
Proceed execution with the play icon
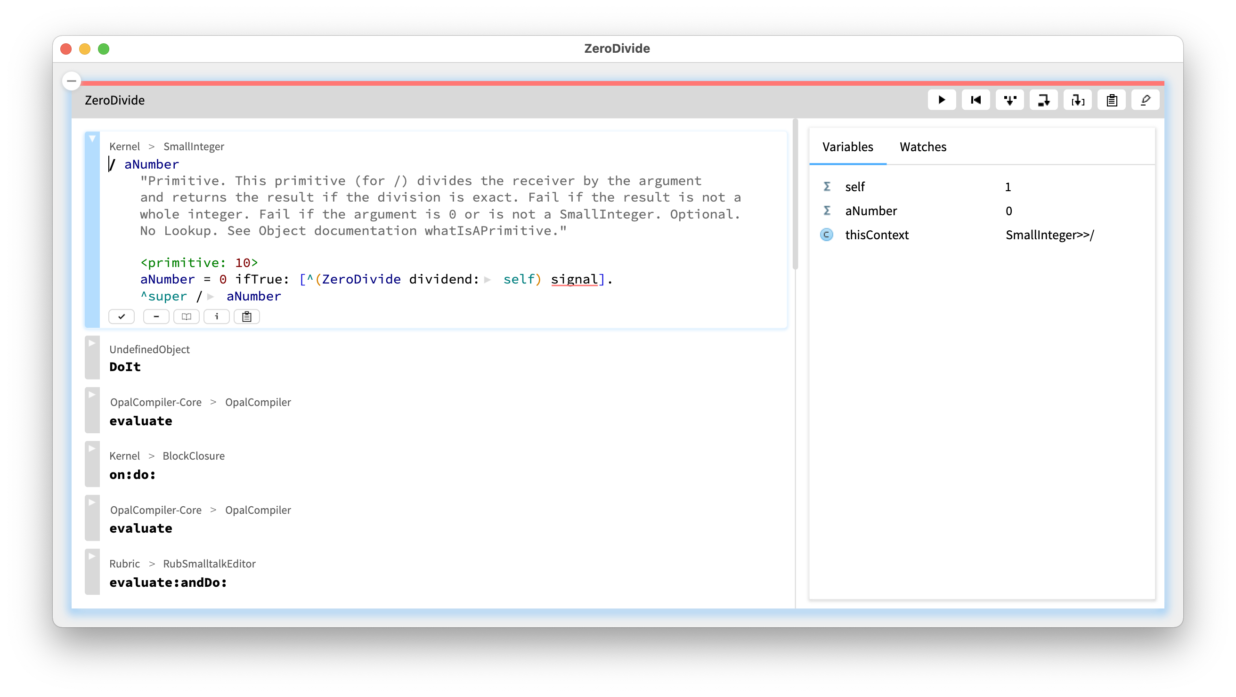pyautogui.click(x=942, y=100)
